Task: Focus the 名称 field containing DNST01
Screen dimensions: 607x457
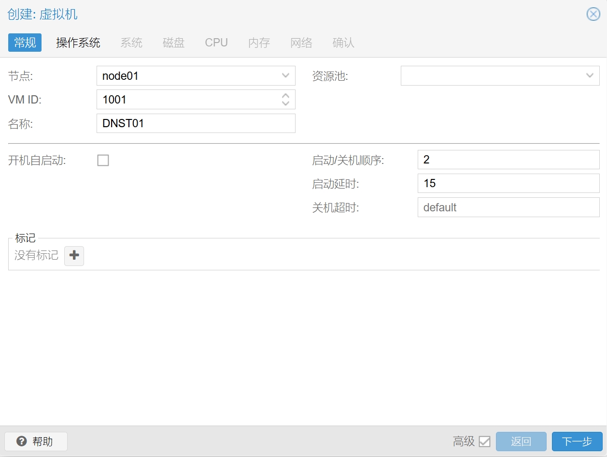Action: point(196,123)
